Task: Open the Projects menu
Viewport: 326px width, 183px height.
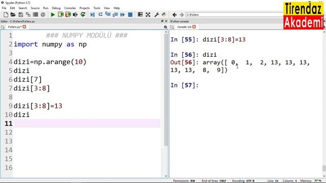Action: [85, 8]
